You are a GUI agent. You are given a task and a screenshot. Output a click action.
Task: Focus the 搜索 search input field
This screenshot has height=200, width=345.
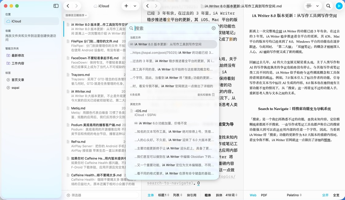click(x=172, y=28)
